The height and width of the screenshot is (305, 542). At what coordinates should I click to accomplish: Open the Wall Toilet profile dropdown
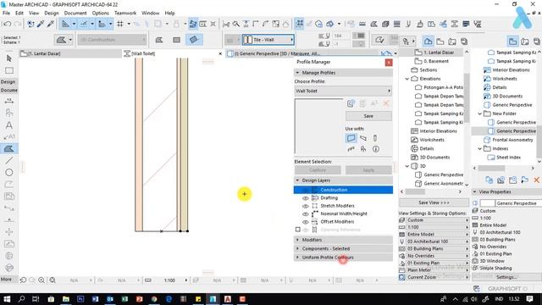[343, 91]
